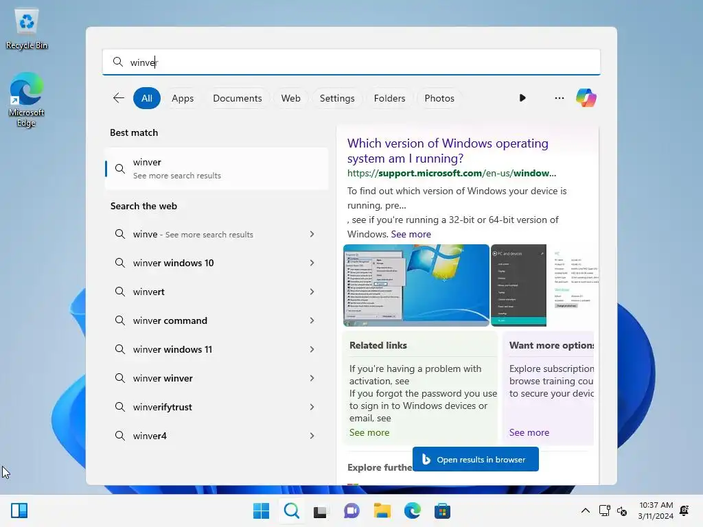Expand the 'winver windows 10' suggestion chevron

coord(312,263)
